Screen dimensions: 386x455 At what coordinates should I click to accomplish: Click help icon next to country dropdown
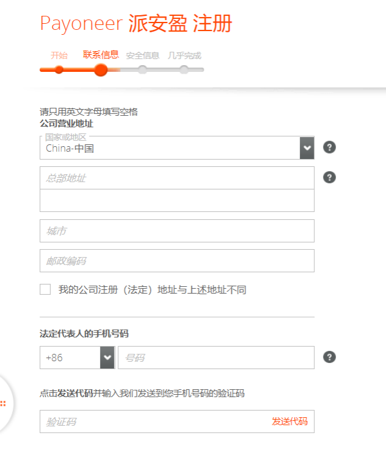point(329,147)
